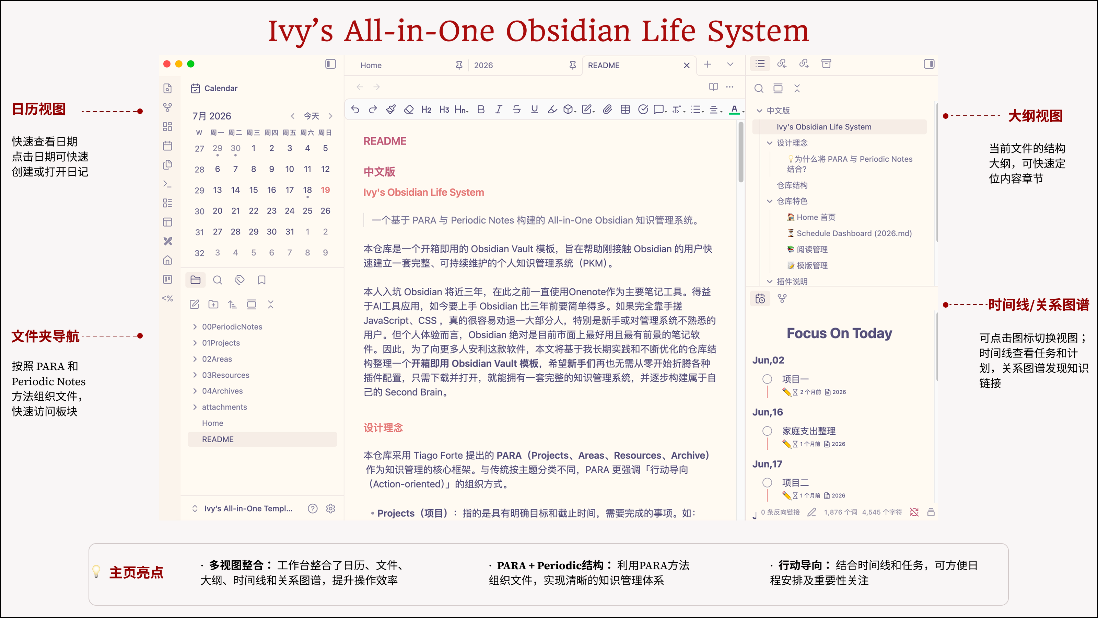The height and width of the screenshot is (618, 1098).
Task: Collapse the right sidebar toggle
Action: pyautogui.click(x=929, y=64)
